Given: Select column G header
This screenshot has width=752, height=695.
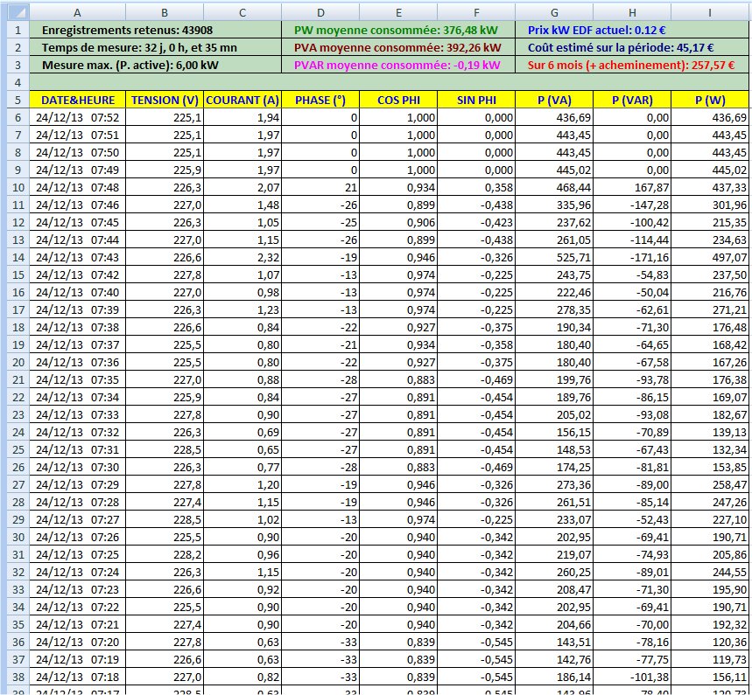Looking at the screenshot, I should 554,12.
